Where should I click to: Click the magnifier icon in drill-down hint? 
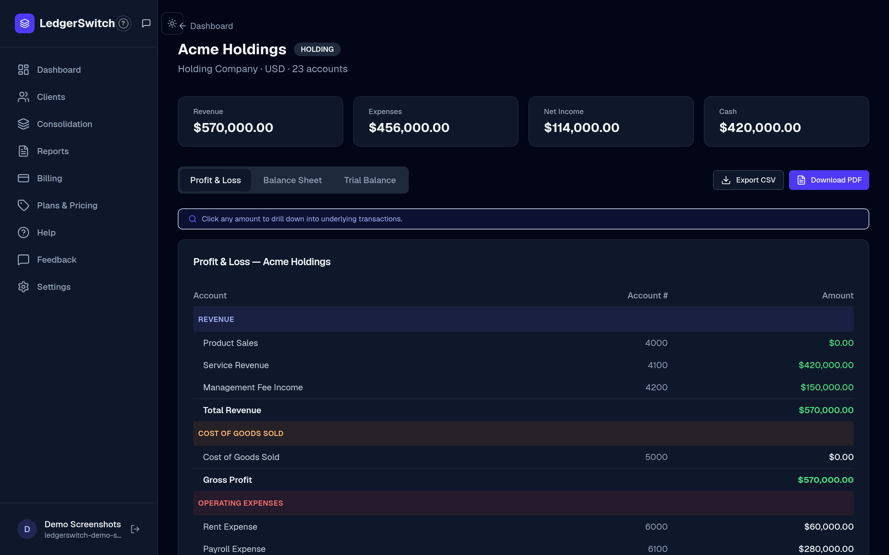point(193,219)
